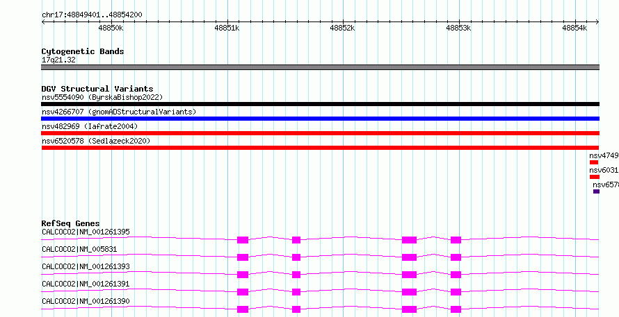Select NM_001261391 widest exon between 48852k and 48853k
Viewport: 619px width, 317px height.
pos(410,292)
